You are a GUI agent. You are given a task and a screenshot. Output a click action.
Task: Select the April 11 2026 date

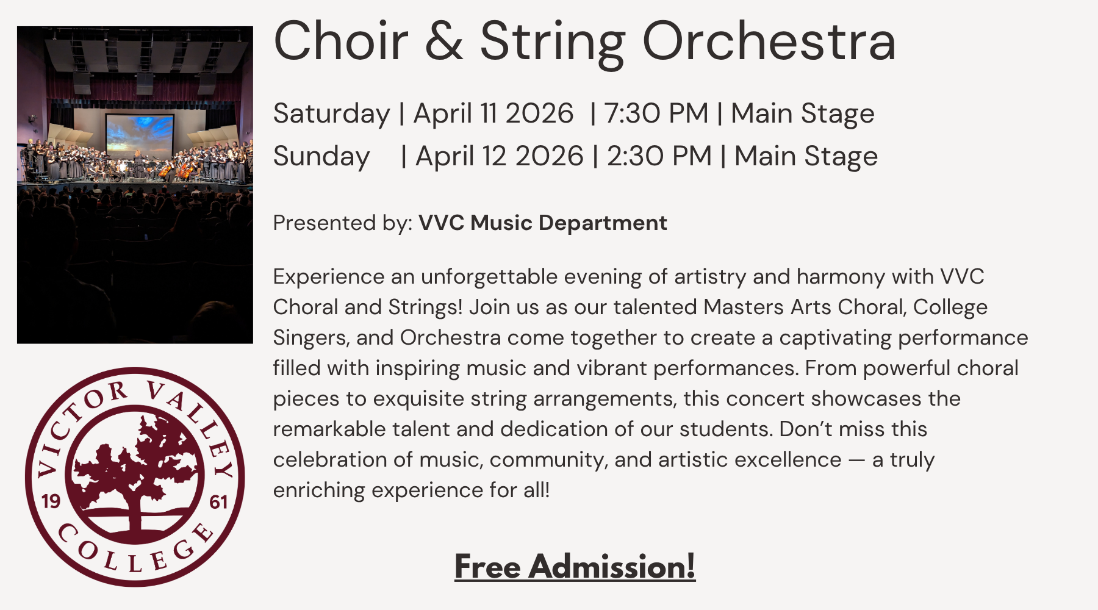point(493,113)
